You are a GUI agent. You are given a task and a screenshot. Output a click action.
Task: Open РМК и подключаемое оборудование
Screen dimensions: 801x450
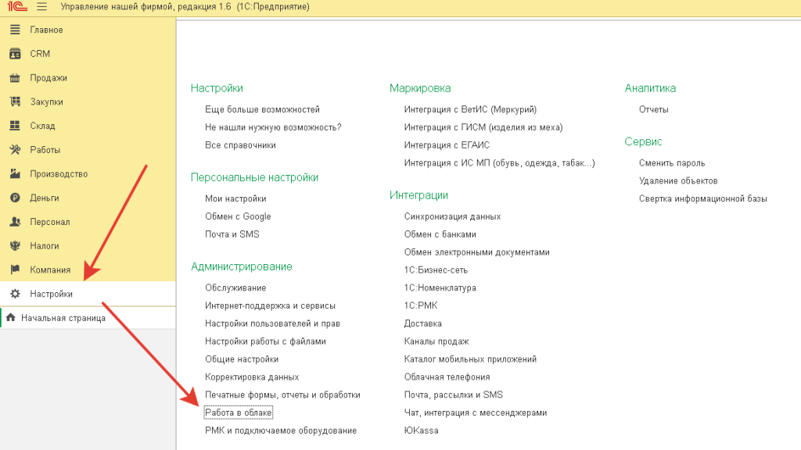[281, 430]
